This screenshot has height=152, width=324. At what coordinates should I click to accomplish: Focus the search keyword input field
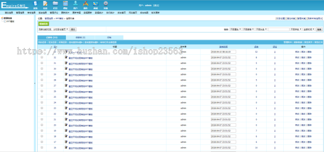pos(279,30)
